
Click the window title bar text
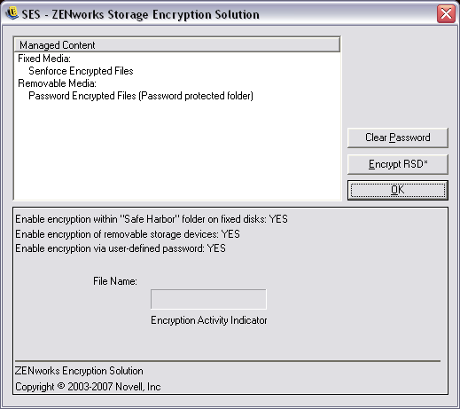click(x=141, y=14)
